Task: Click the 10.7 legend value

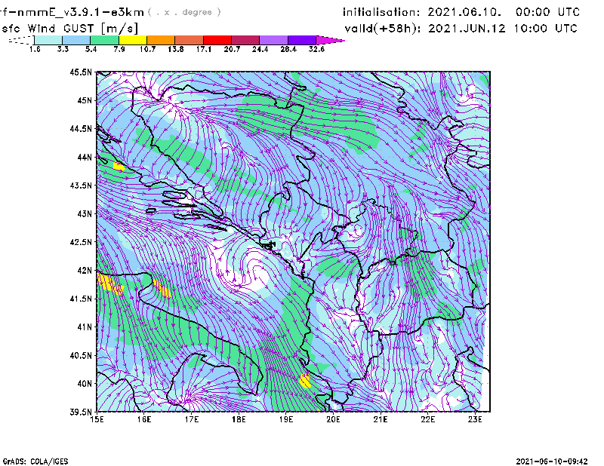Action: tap(147, 49)
